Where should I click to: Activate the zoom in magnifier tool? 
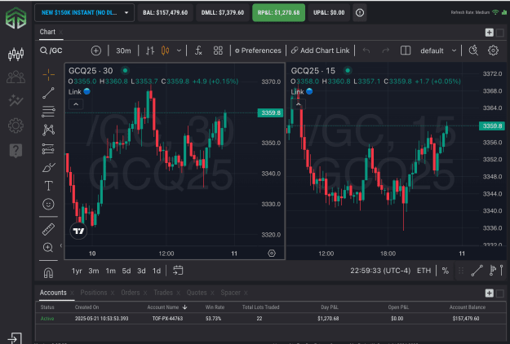click(x=48, y=248)
